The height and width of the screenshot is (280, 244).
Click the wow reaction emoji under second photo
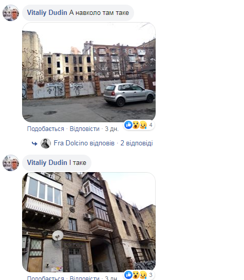click(136, 275)
